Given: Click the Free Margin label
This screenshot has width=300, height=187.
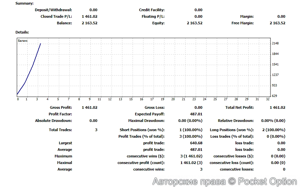Looking at the screenshot, I should click(x=243, y=23).
